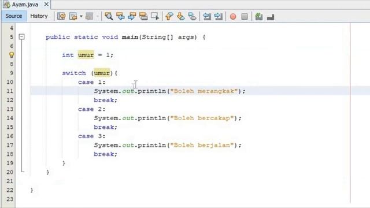Click the "Boleh bercakap" string
The width and height of the screenshot is (370, 208).
coord(202,118)
